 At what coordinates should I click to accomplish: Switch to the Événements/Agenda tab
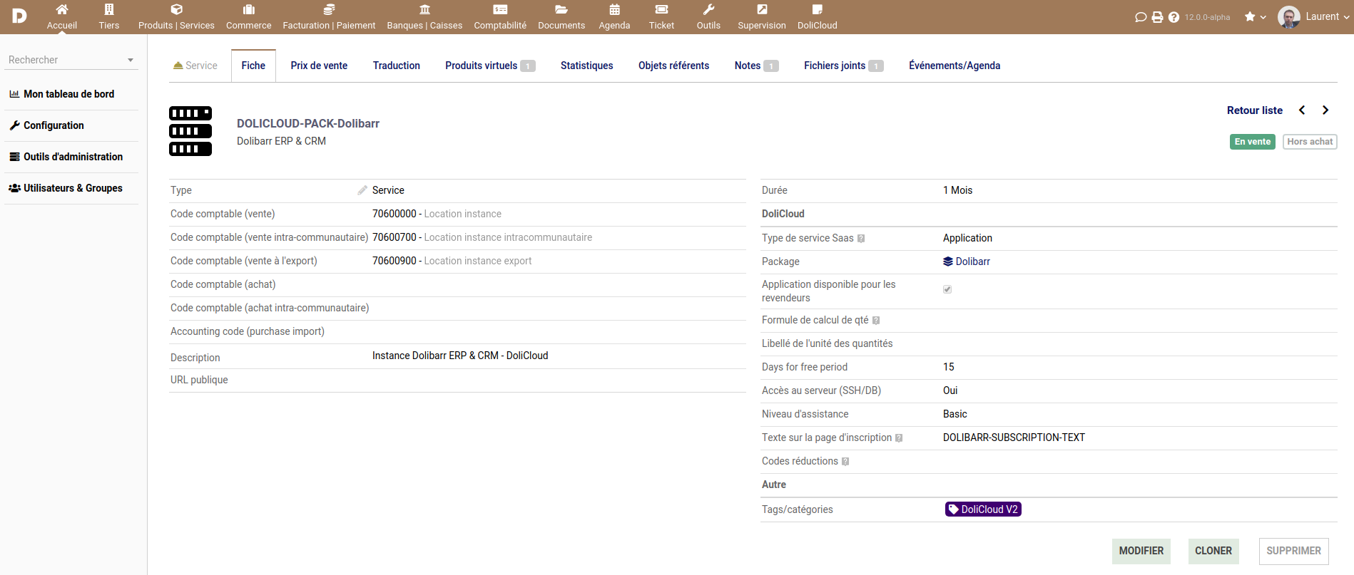955,66
